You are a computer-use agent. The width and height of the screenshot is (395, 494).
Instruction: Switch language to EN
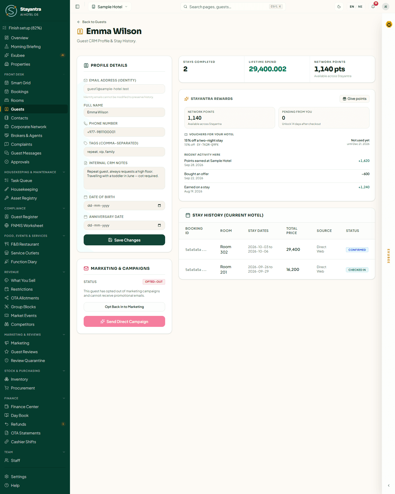[x=352, y=7]
